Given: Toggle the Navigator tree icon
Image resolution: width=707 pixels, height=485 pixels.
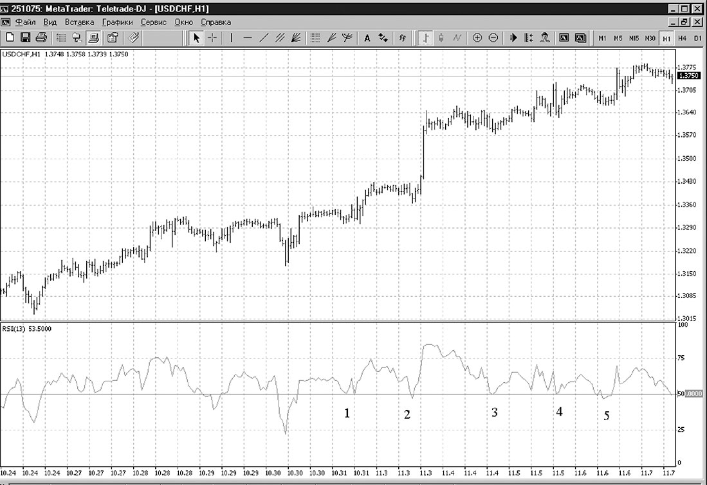Looking at the screenshot, I should click(x=77, y=38).
